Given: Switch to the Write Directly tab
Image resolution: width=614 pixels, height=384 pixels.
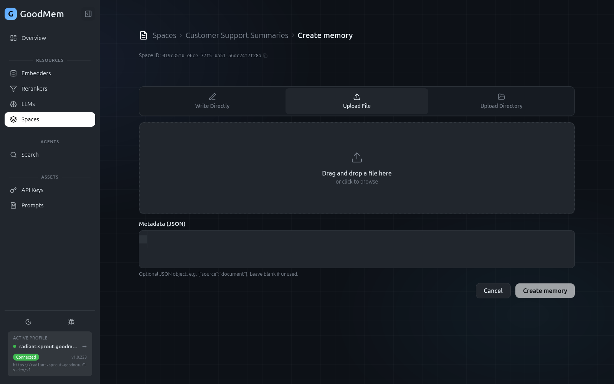Looking at the screenshot, I should [212, 101].
